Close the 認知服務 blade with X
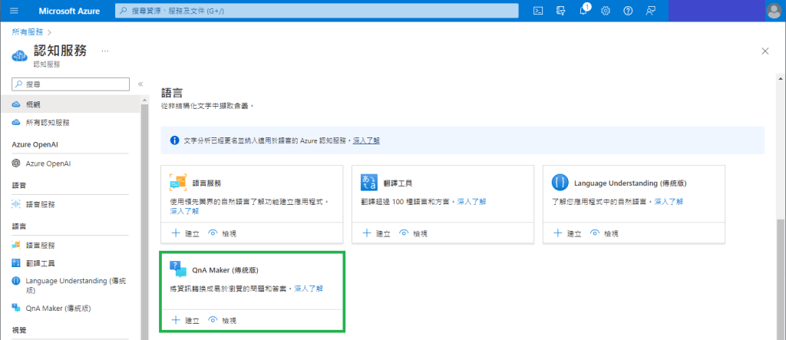 pos(765,51)
